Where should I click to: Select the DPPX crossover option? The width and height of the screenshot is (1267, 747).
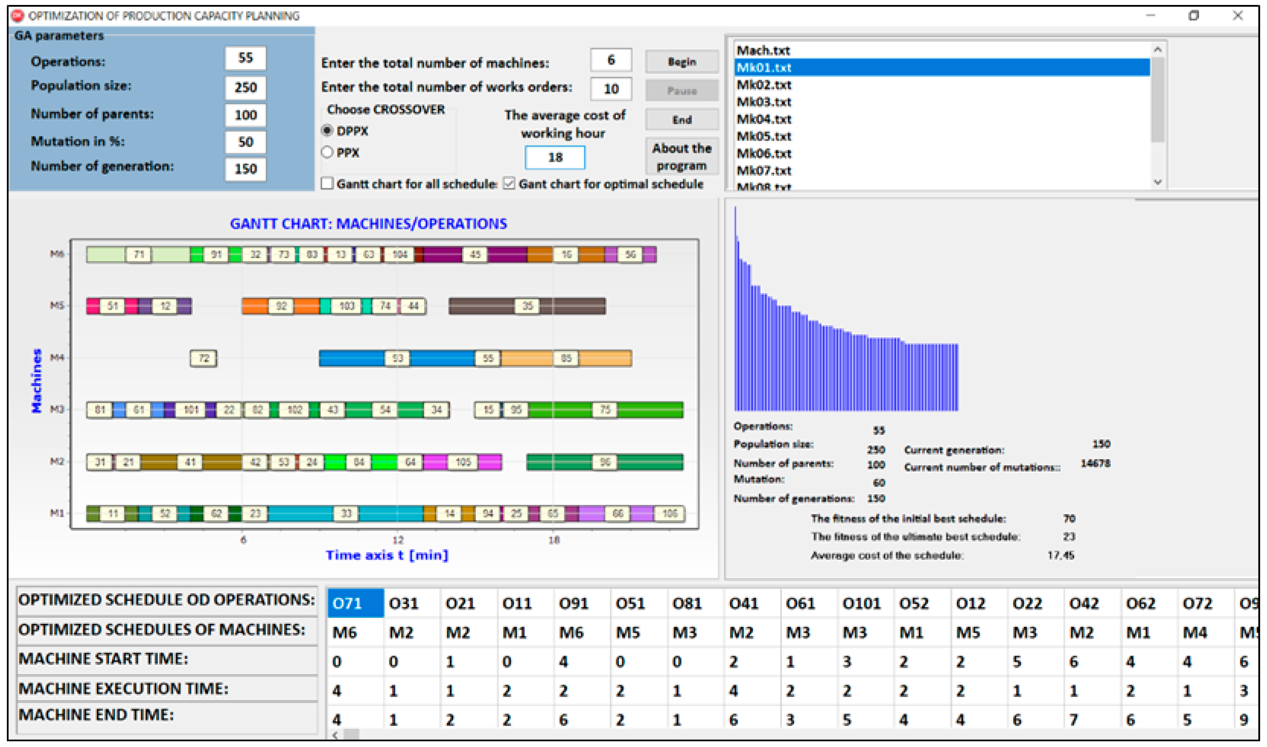point(328,131)
